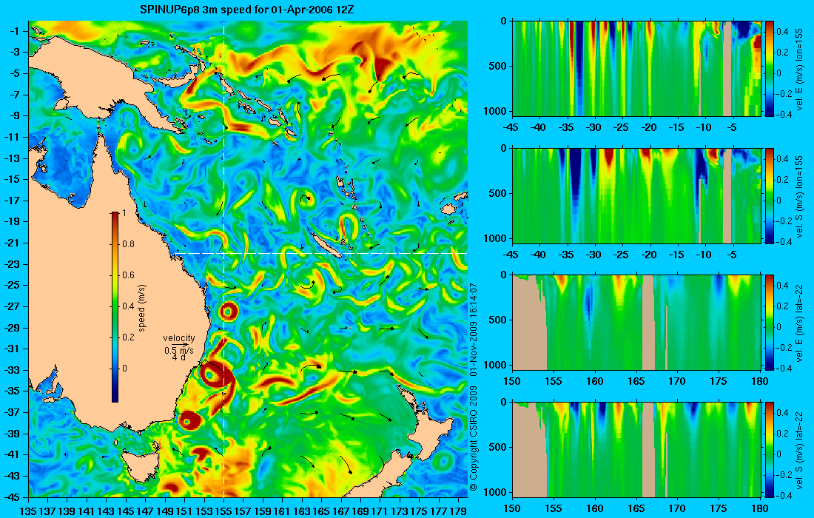Open the eastward velocity section at lat=-22
The height and width of the screenshot is (518, 814).
click(636, 323)
